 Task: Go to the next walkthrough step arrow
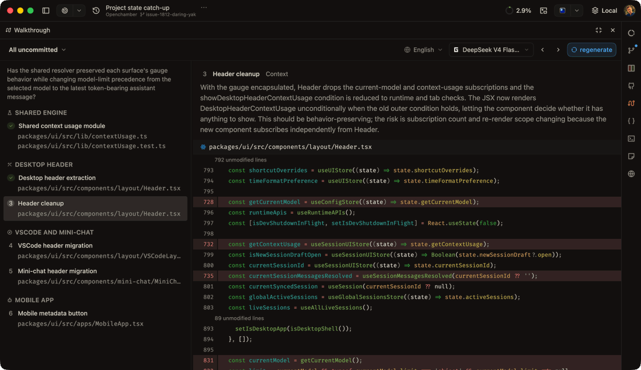[x=558, y=50]
